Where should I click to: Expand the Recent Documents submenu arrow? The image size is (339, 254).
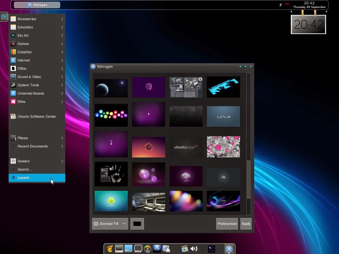62,146
